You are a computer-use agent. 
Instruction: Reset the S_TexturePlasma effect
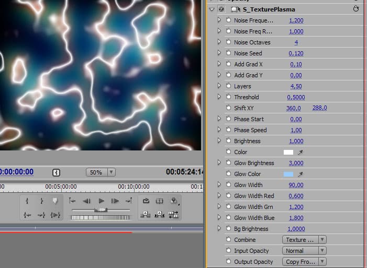[x=357, y=9]
